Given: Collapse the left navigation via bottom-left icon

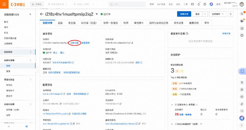Looking at the screenshot, I should pyautogui.click(x=9, y=126).
